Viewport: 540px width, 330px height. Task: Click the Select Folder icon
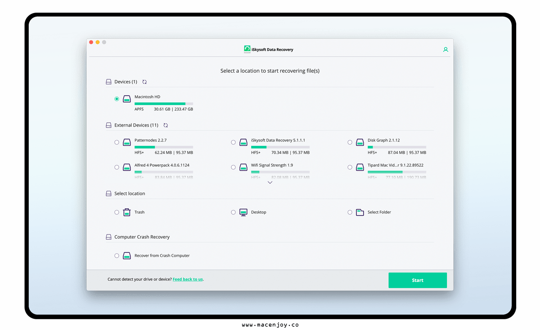pos(360,212)
